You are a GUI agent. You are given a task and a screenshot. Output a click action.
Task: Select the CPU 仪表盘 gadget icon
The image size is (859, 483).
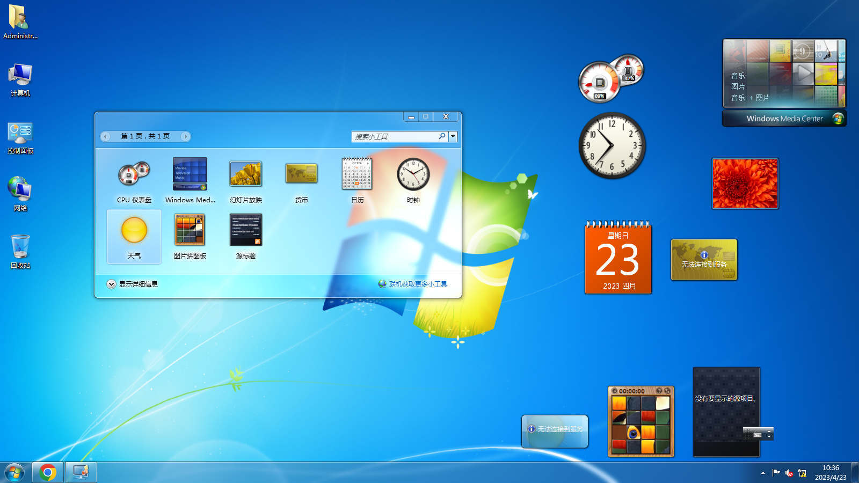pos(134,174)
